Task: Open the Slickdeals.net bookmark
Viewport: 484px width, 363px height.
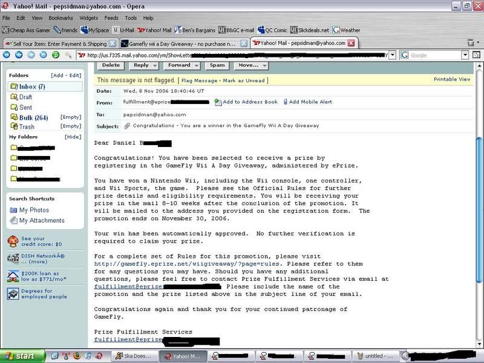Action: pos(310,30)
